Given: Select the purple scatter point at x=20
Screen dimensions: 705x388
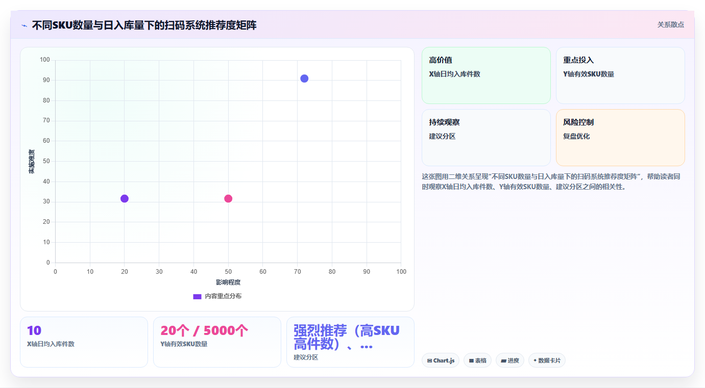Looking at the screenshot, I should tap(125, 198).
